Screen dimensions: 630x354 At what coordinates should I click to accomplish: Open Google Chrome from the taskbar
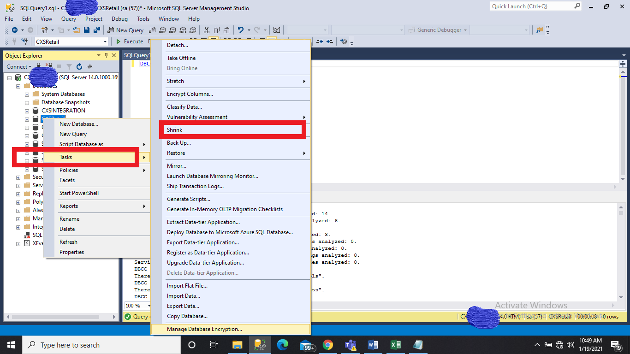click(328, 345)
